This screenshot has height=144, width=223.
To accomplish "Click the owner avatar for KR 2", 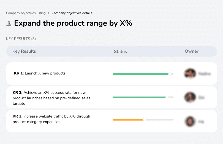I will pos(190,97).
